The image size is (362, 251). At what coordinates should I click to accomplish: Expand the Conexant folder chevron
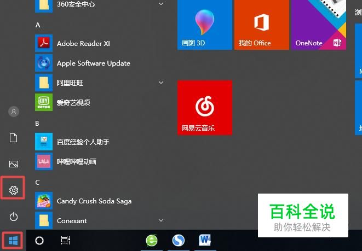click(x=161, y=220)
